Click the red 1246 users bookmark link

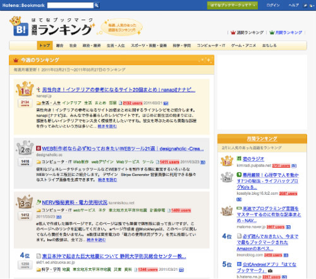point(148,270)
